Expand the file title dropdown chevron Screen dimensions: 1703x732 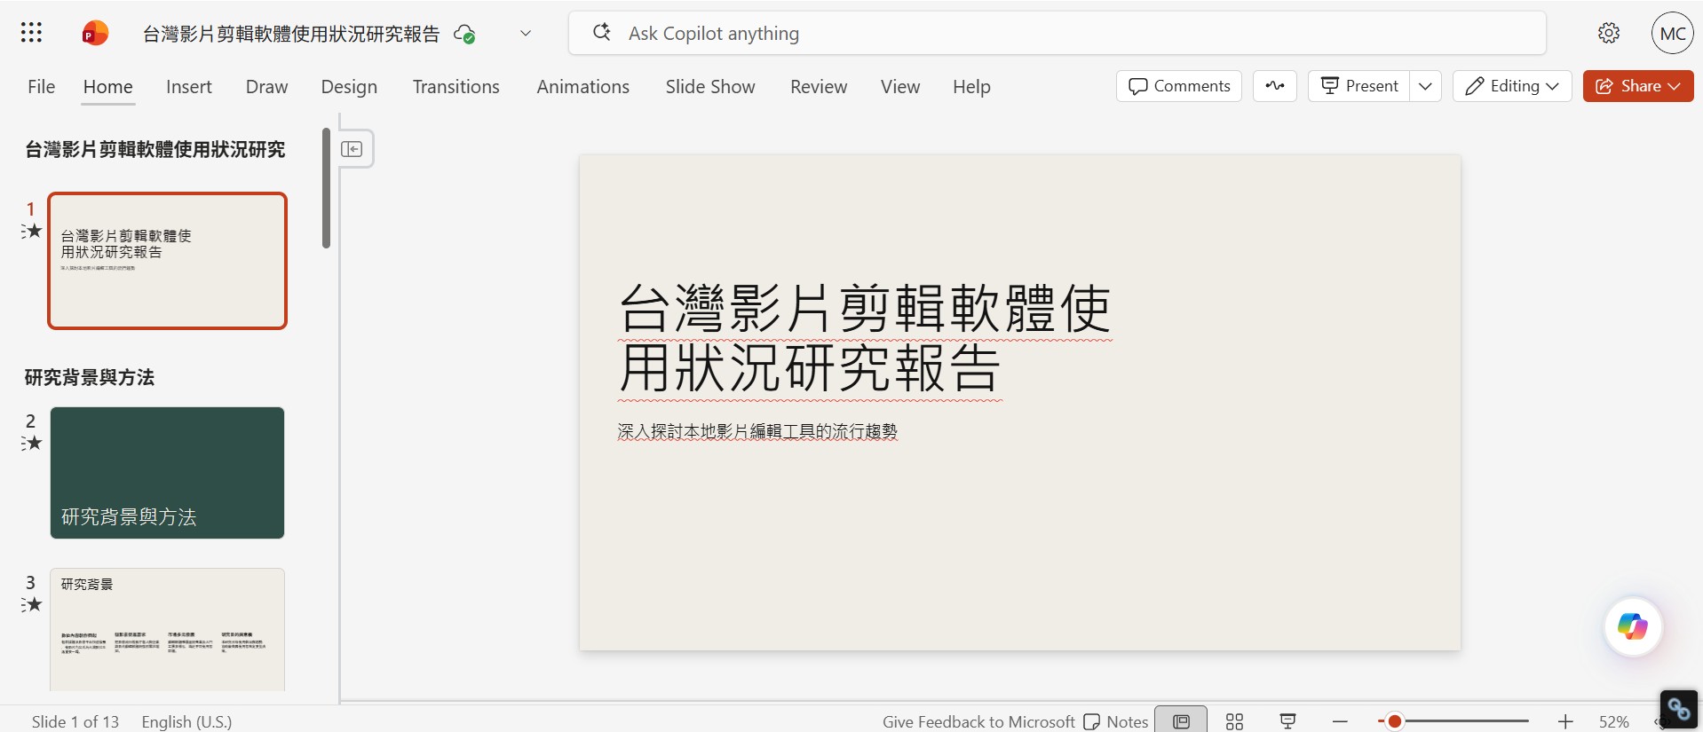pyautogui.click(x=526, y=34)
